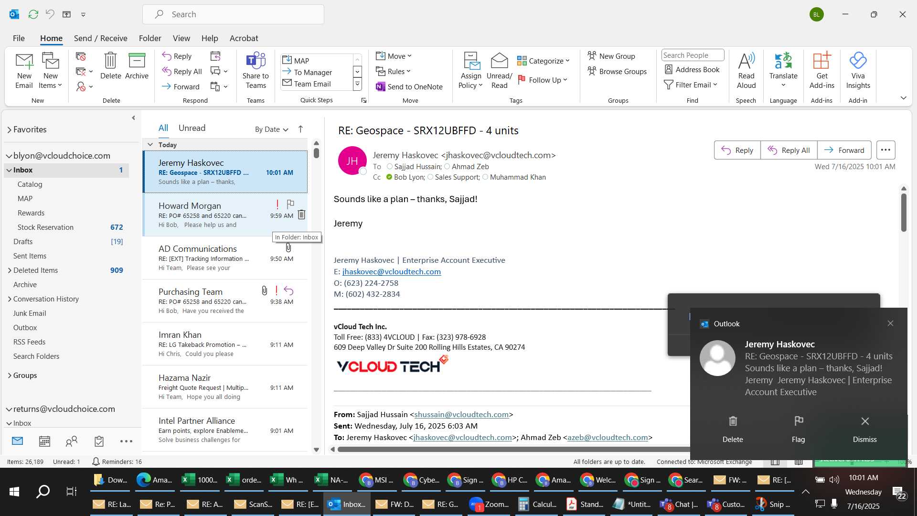Click the Send to OneNote icon
917x516 pixels.
[409, 86]
